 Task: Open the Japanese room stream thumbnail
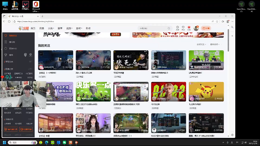coord(56,123)
